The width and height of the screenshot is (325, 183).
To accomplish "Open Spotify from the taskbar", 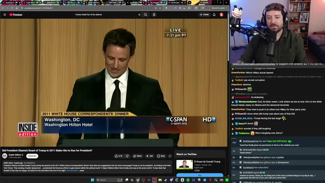I will click(x=188, y=180).
